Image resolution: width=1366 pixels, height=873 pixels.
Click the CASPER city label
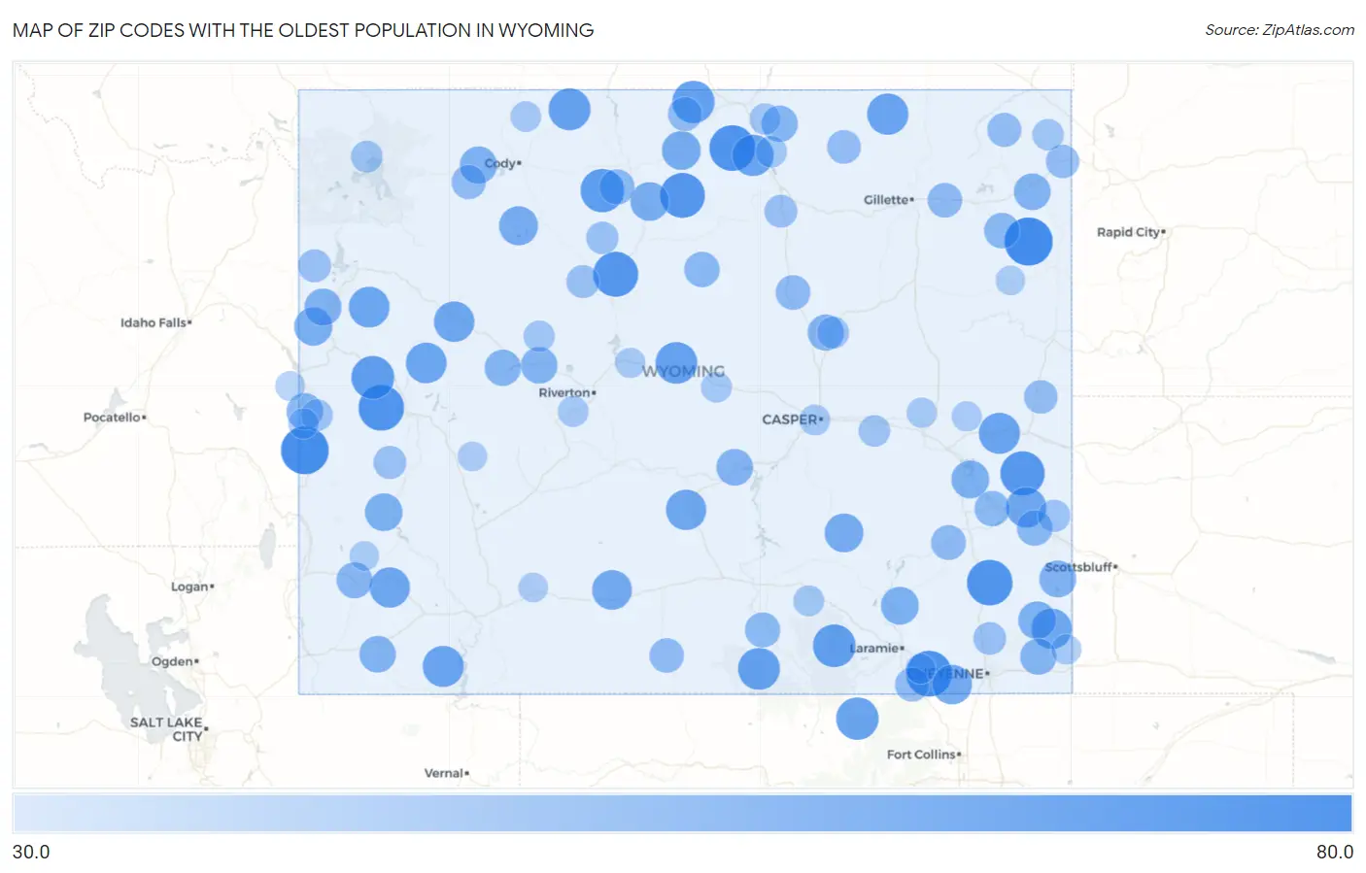tap(792, 420)
